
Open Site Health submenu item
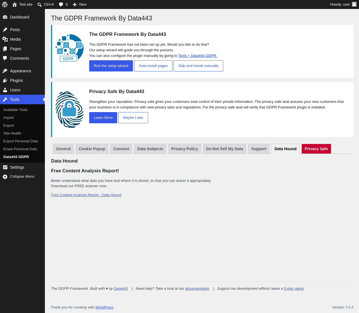(22, 133)
